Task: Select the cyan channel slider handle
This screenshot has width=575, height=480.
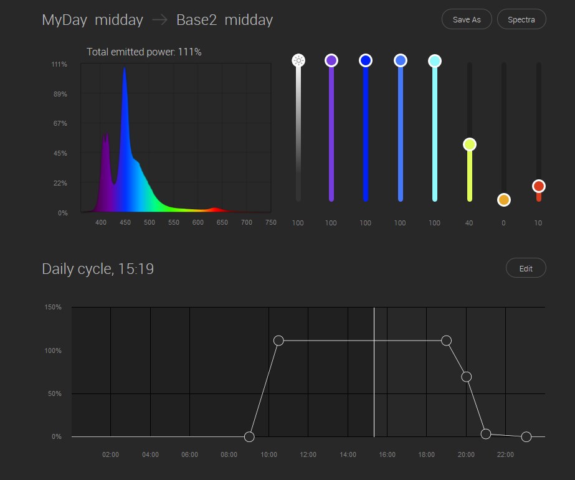Action: tap(435, 60)
